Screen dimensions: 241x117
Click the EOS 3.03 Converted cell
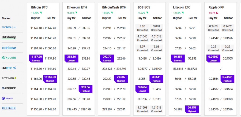point(156,48)
